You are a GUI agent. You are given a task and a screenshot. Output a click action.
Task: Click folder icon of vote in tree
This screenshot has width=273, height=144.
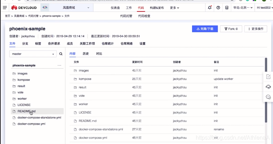(x=14, y=92)
